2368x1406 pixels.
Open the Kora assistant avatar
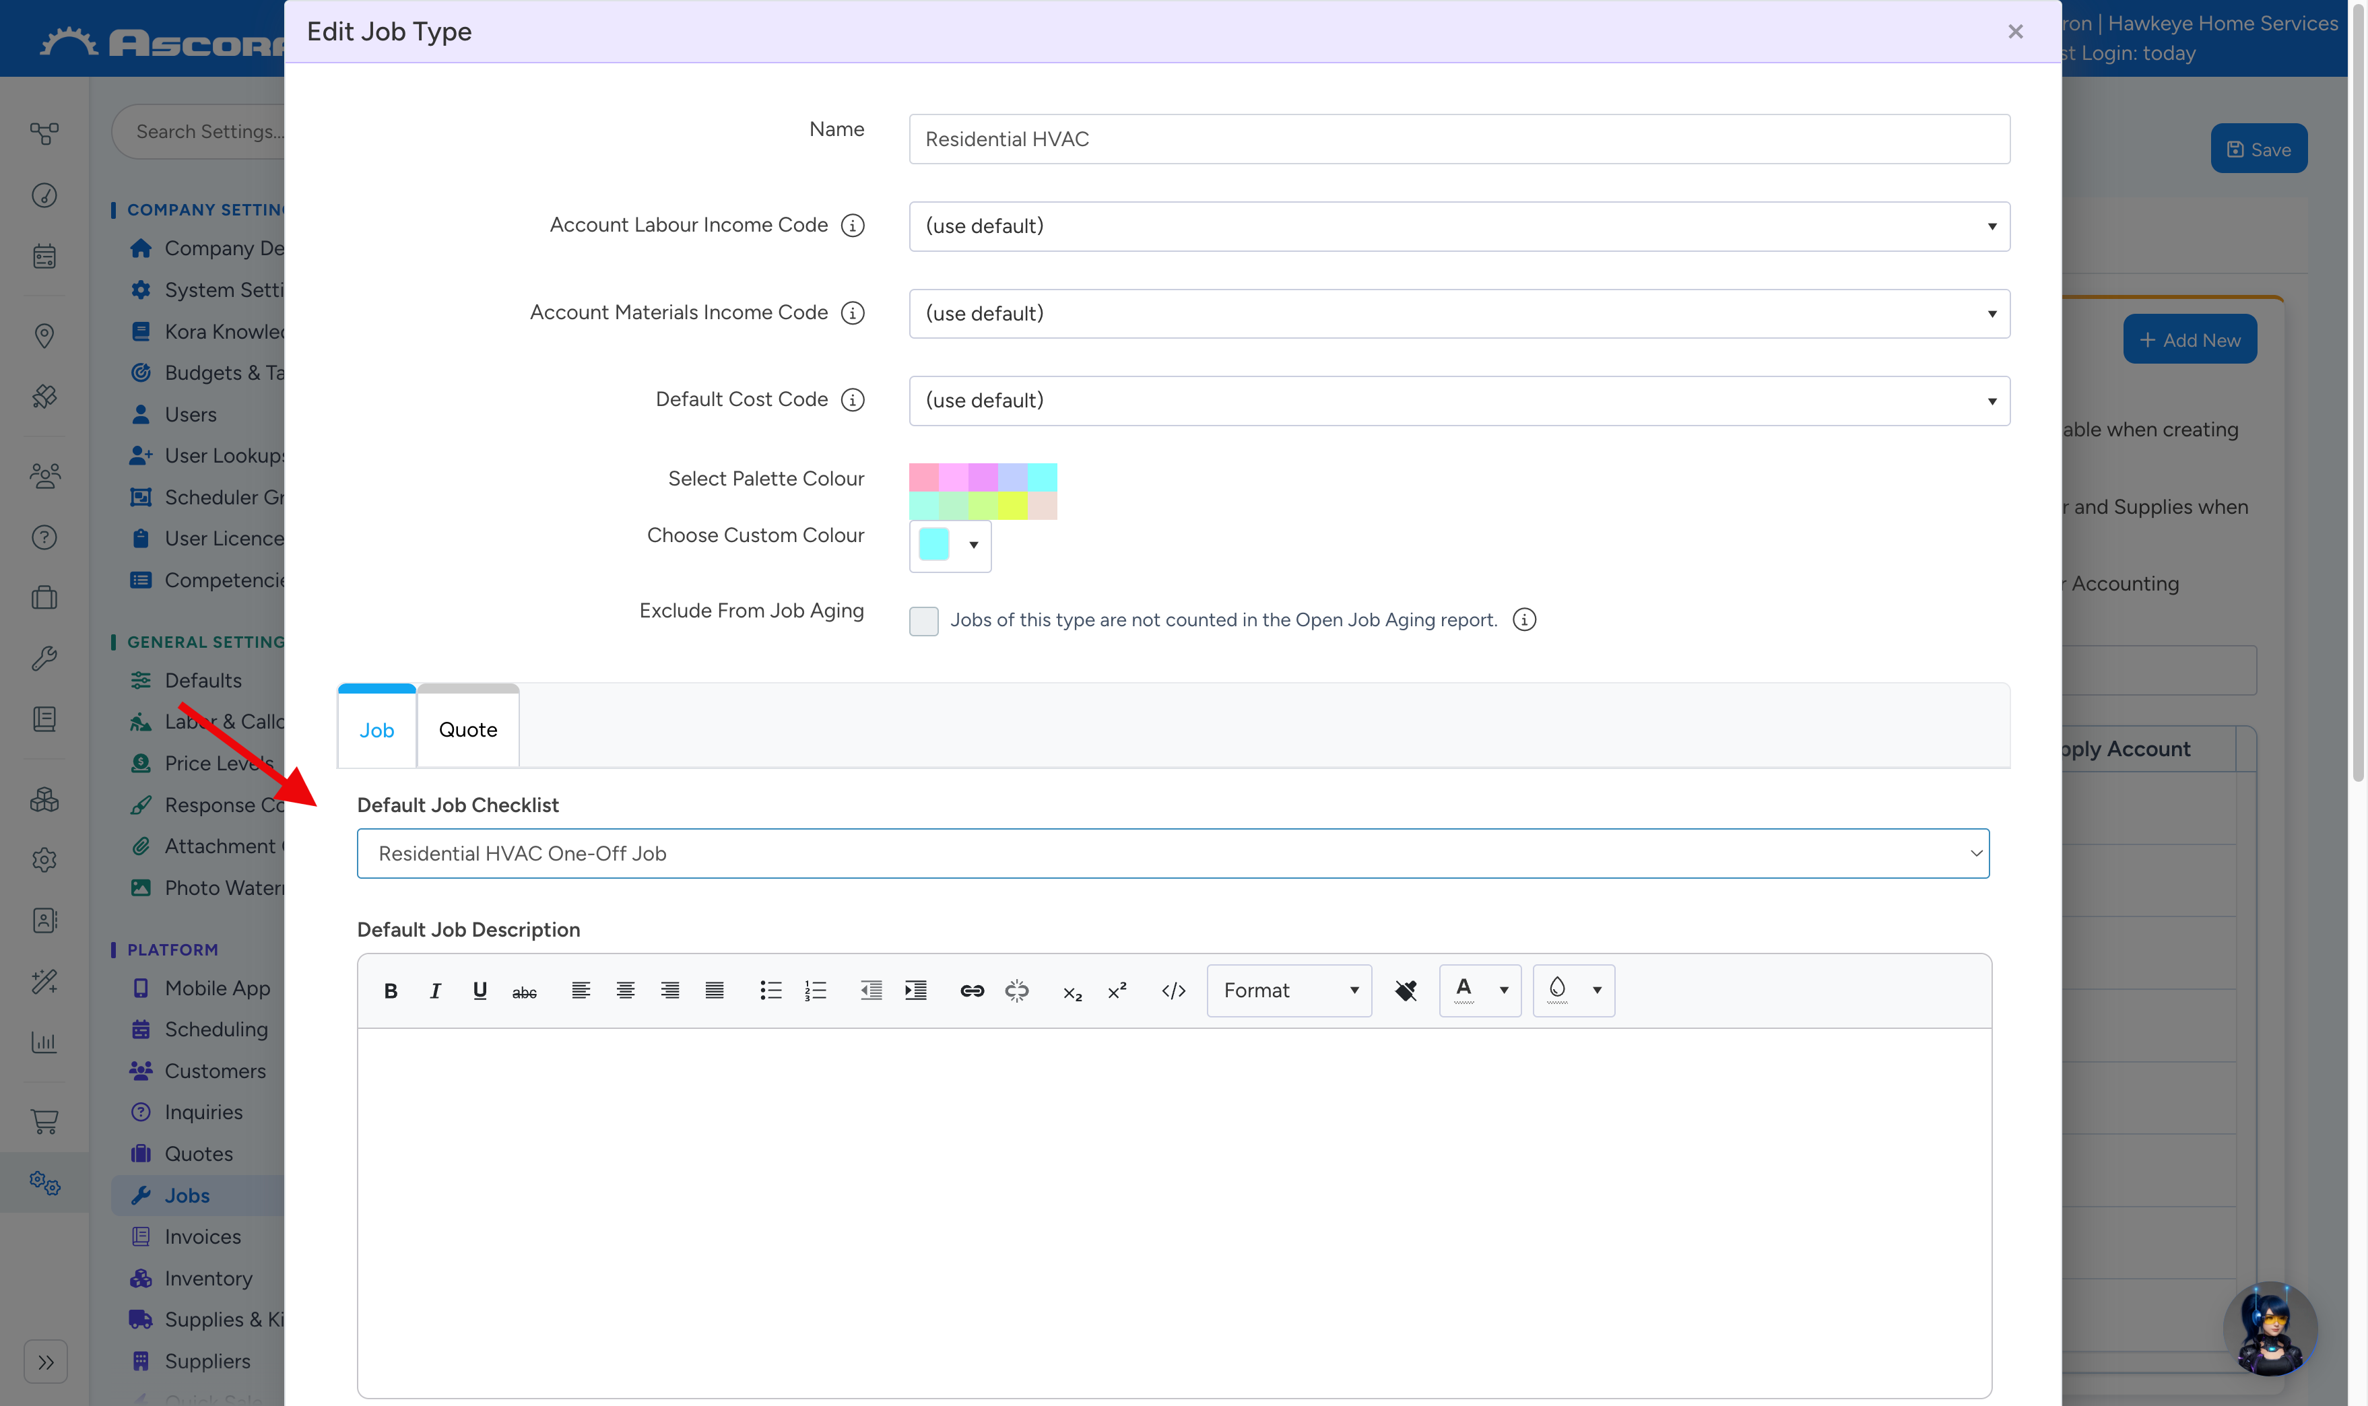tap(2270, 1329)
